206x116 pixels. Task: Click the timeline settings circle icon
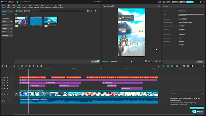point(188,66)
